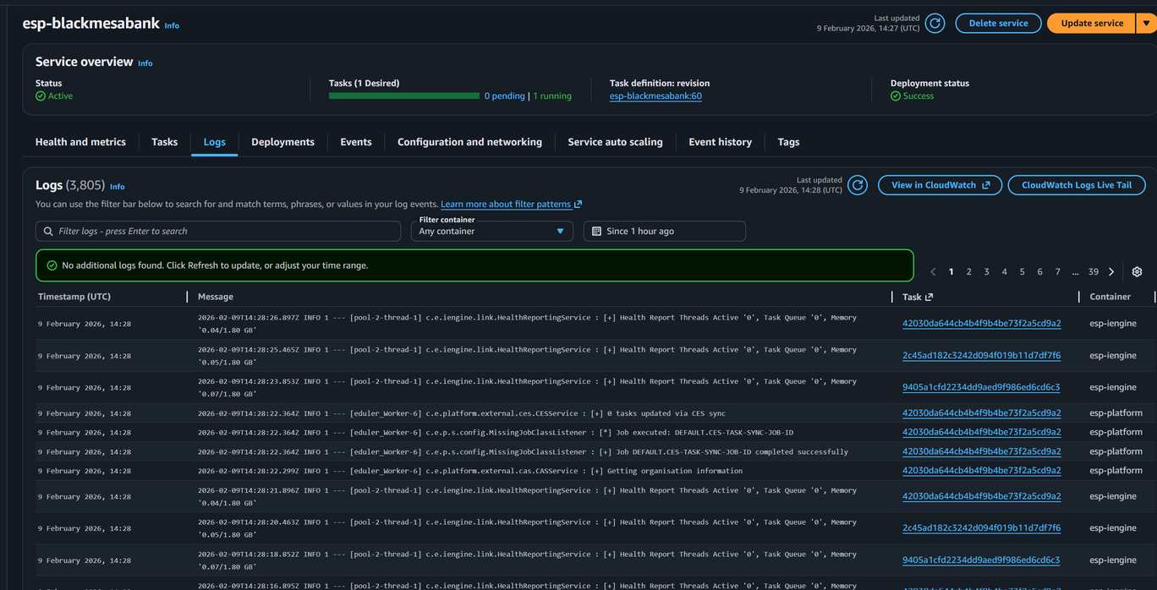
Task: Click the search magnifier icon in filter bar
Action: (48, 232)
